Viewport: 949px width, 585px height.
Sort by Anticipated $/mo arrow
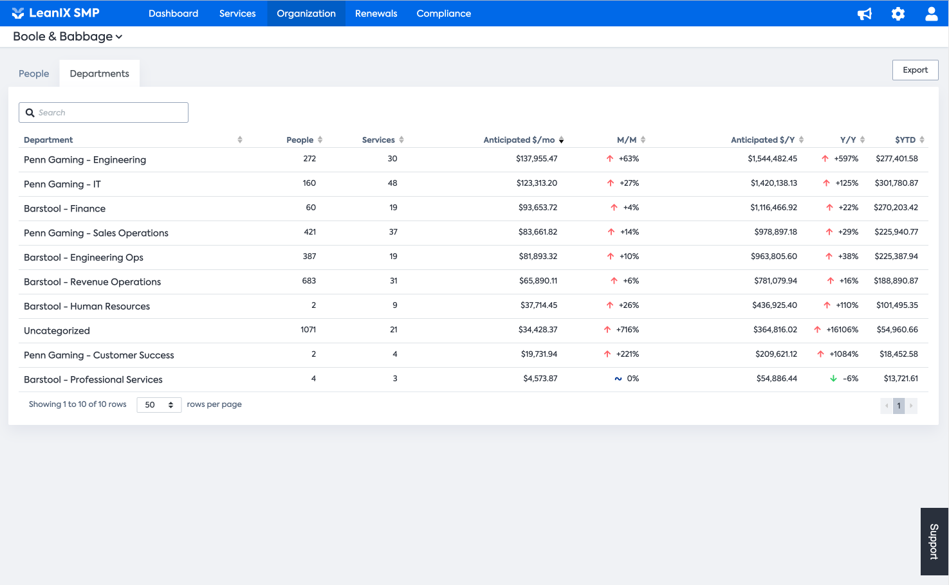pos(562,140)
